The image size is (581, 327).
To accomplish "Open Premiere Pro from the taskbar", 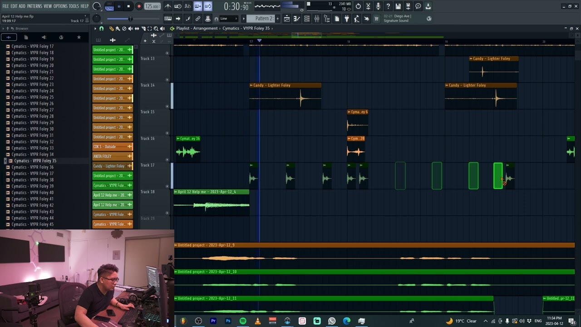I will click(x=213, y=321).
